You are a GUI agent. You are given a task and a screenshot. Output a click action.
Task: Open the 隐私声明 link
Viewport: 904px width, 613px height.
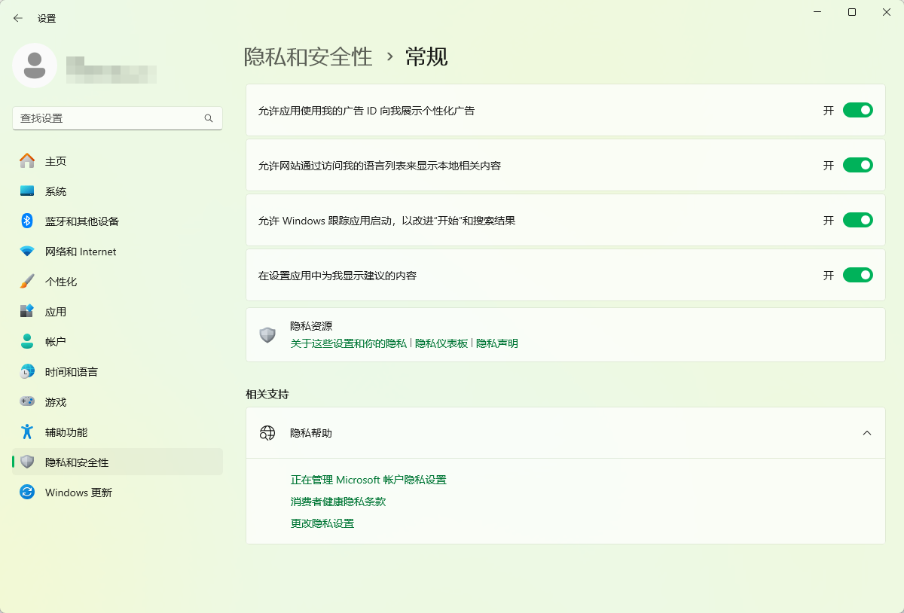pyautogui.click(x=497, y=343)
